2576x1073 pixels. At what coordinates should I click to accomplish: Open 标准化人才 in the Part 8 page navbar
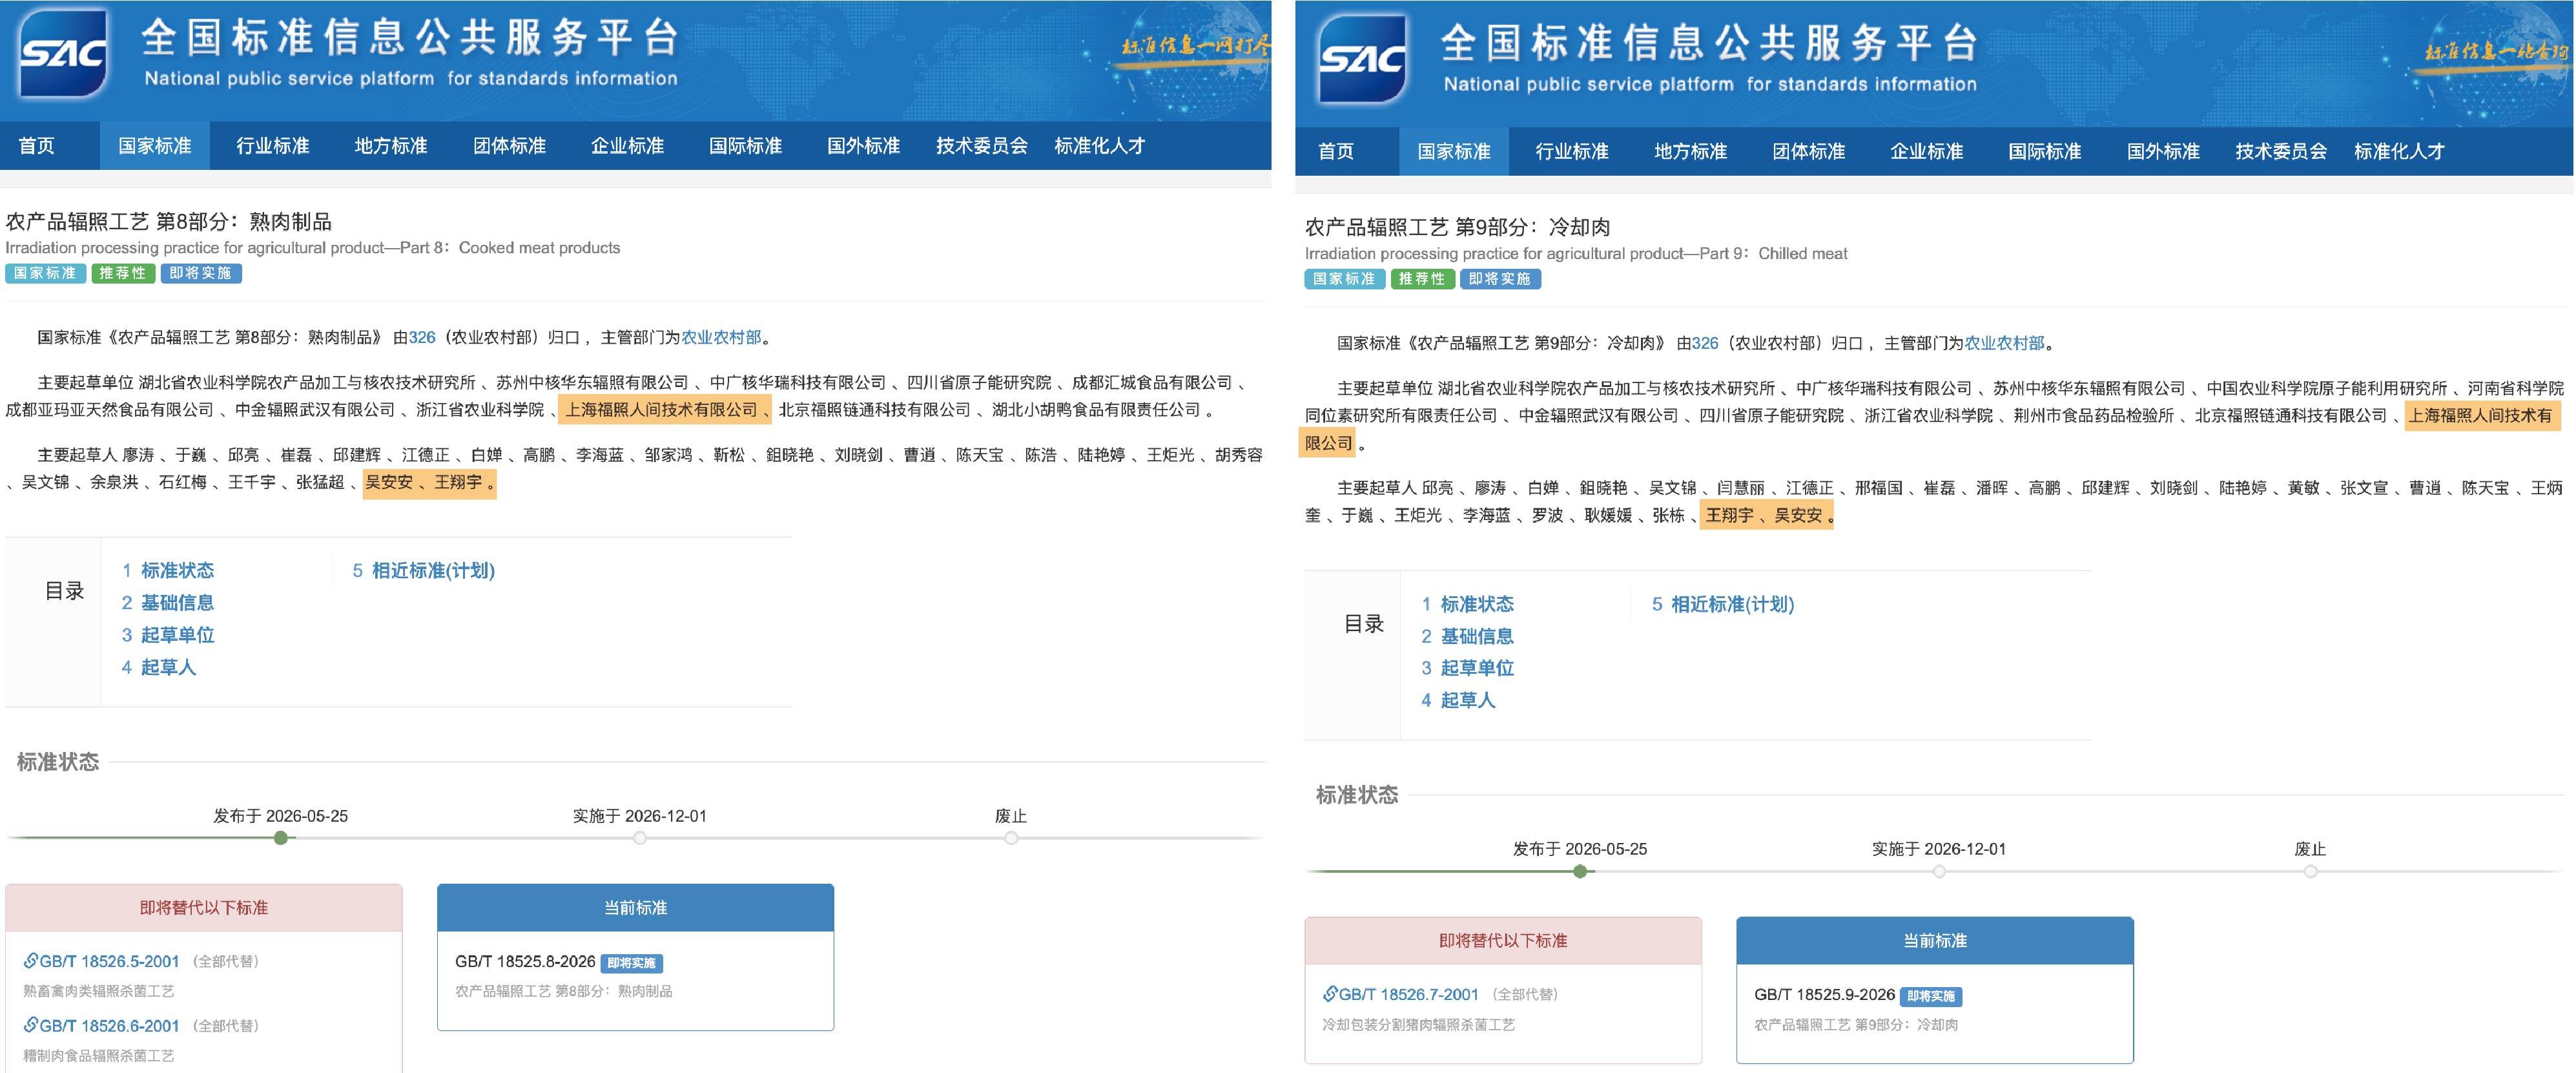(x=1100, y=146)
